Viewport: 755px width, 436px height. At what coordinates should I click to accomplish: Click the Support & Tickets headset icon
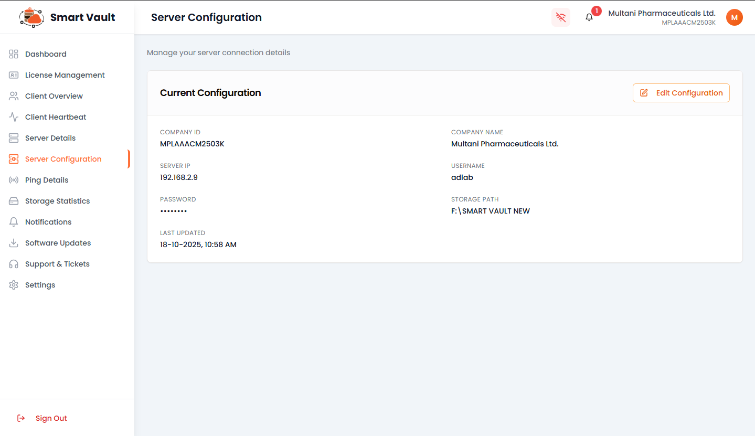[x=13, y=263]
